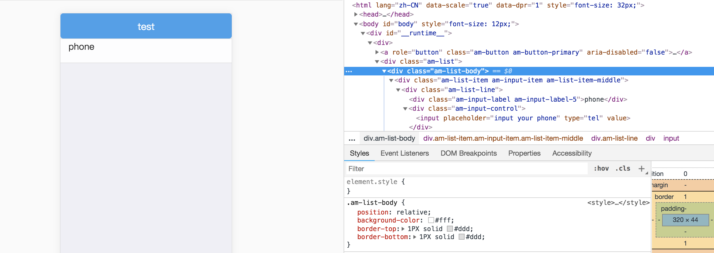Collapse the am-input-control div node
Image resolution: width=714 pixels, height=253 pixels.
[x=405, y=109]
